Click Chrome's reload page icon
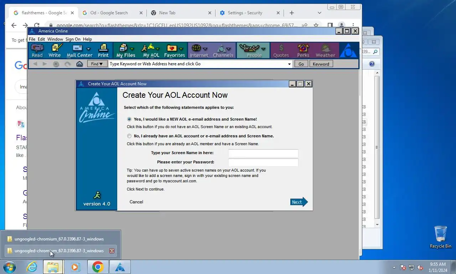Image resolution: width=456 pixels, height=274 pixels. (37, 25)
